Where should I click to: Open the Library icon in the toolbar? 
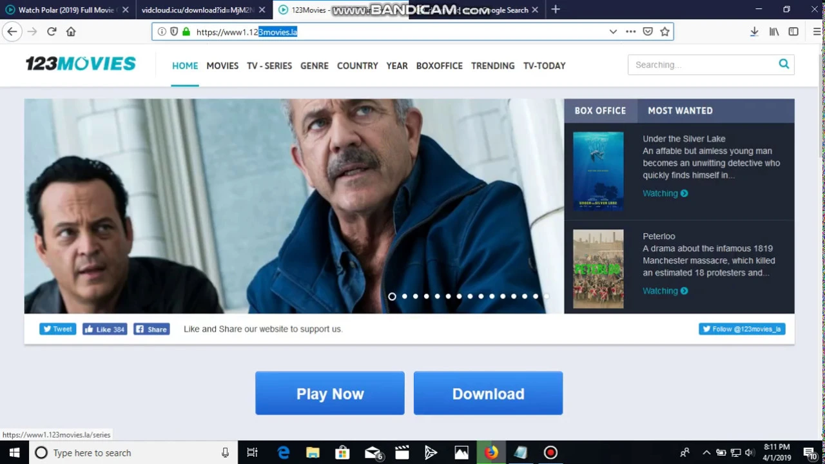(x=774, y=32)
